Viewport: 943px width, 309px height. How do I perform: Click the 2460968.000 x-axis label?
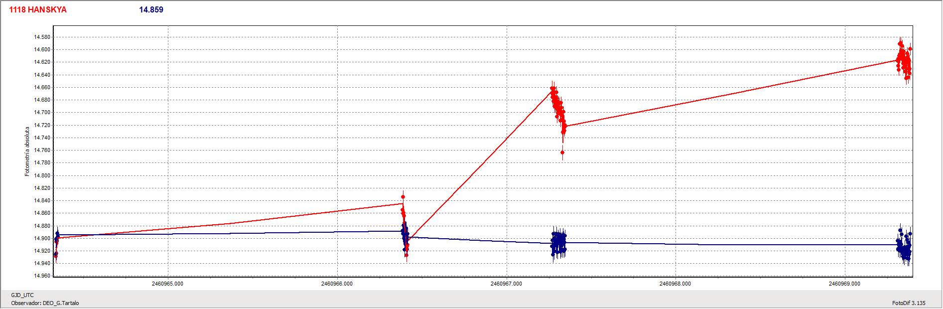point(675,284)
